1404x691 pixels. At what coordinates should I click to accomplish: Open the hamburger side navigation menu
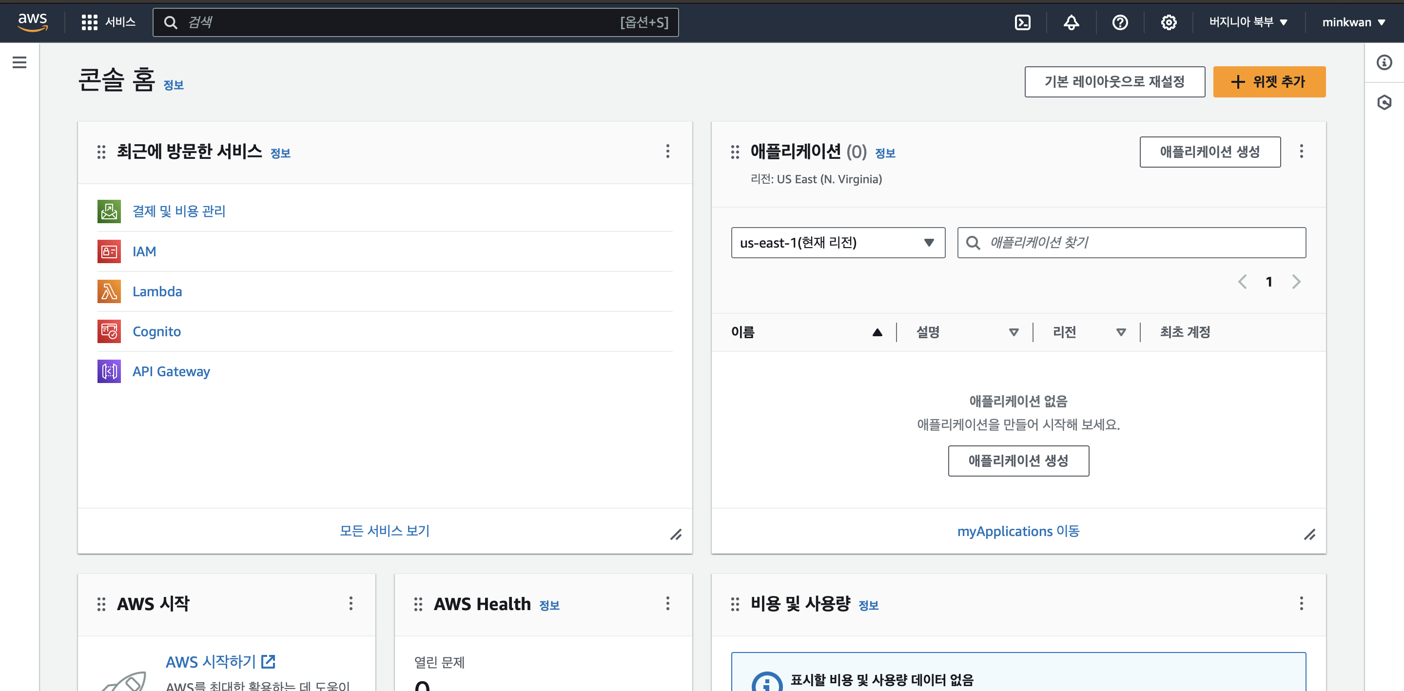pyautogui.click(x=19, y=63)
